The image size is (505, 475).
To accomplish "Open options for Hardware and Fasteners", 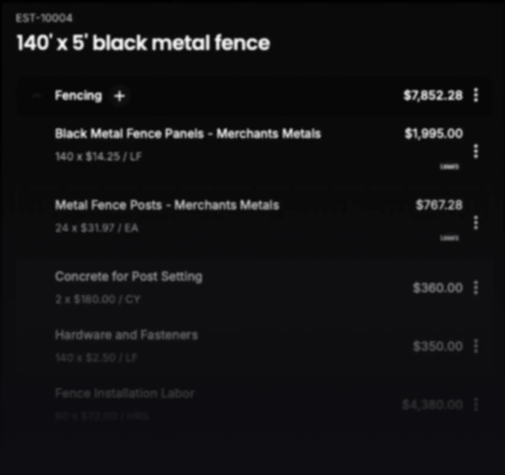I will tap(476, 346).
